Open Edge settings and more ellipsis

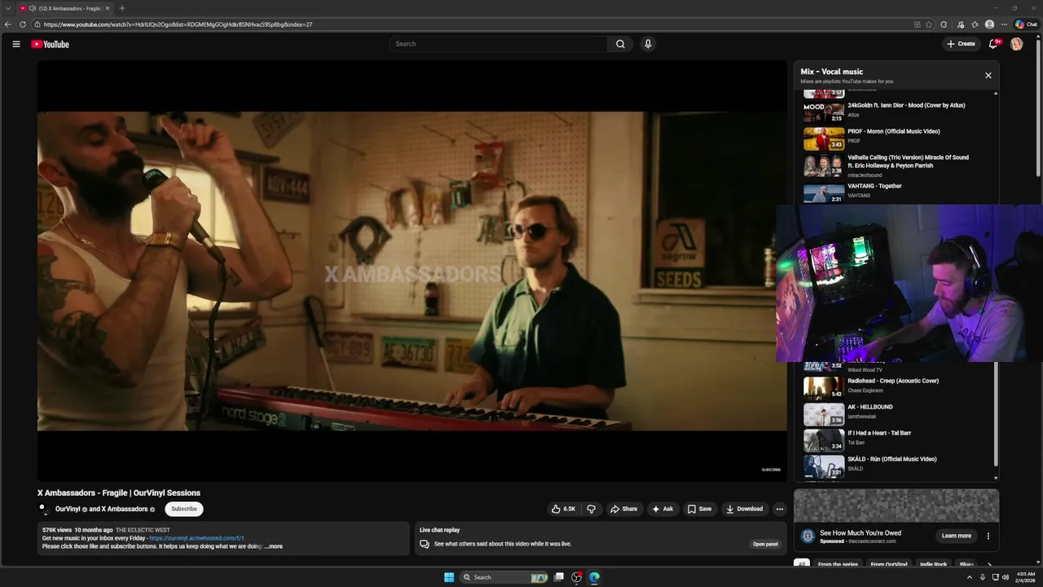pyautogui.click(x=1004, y=24)
